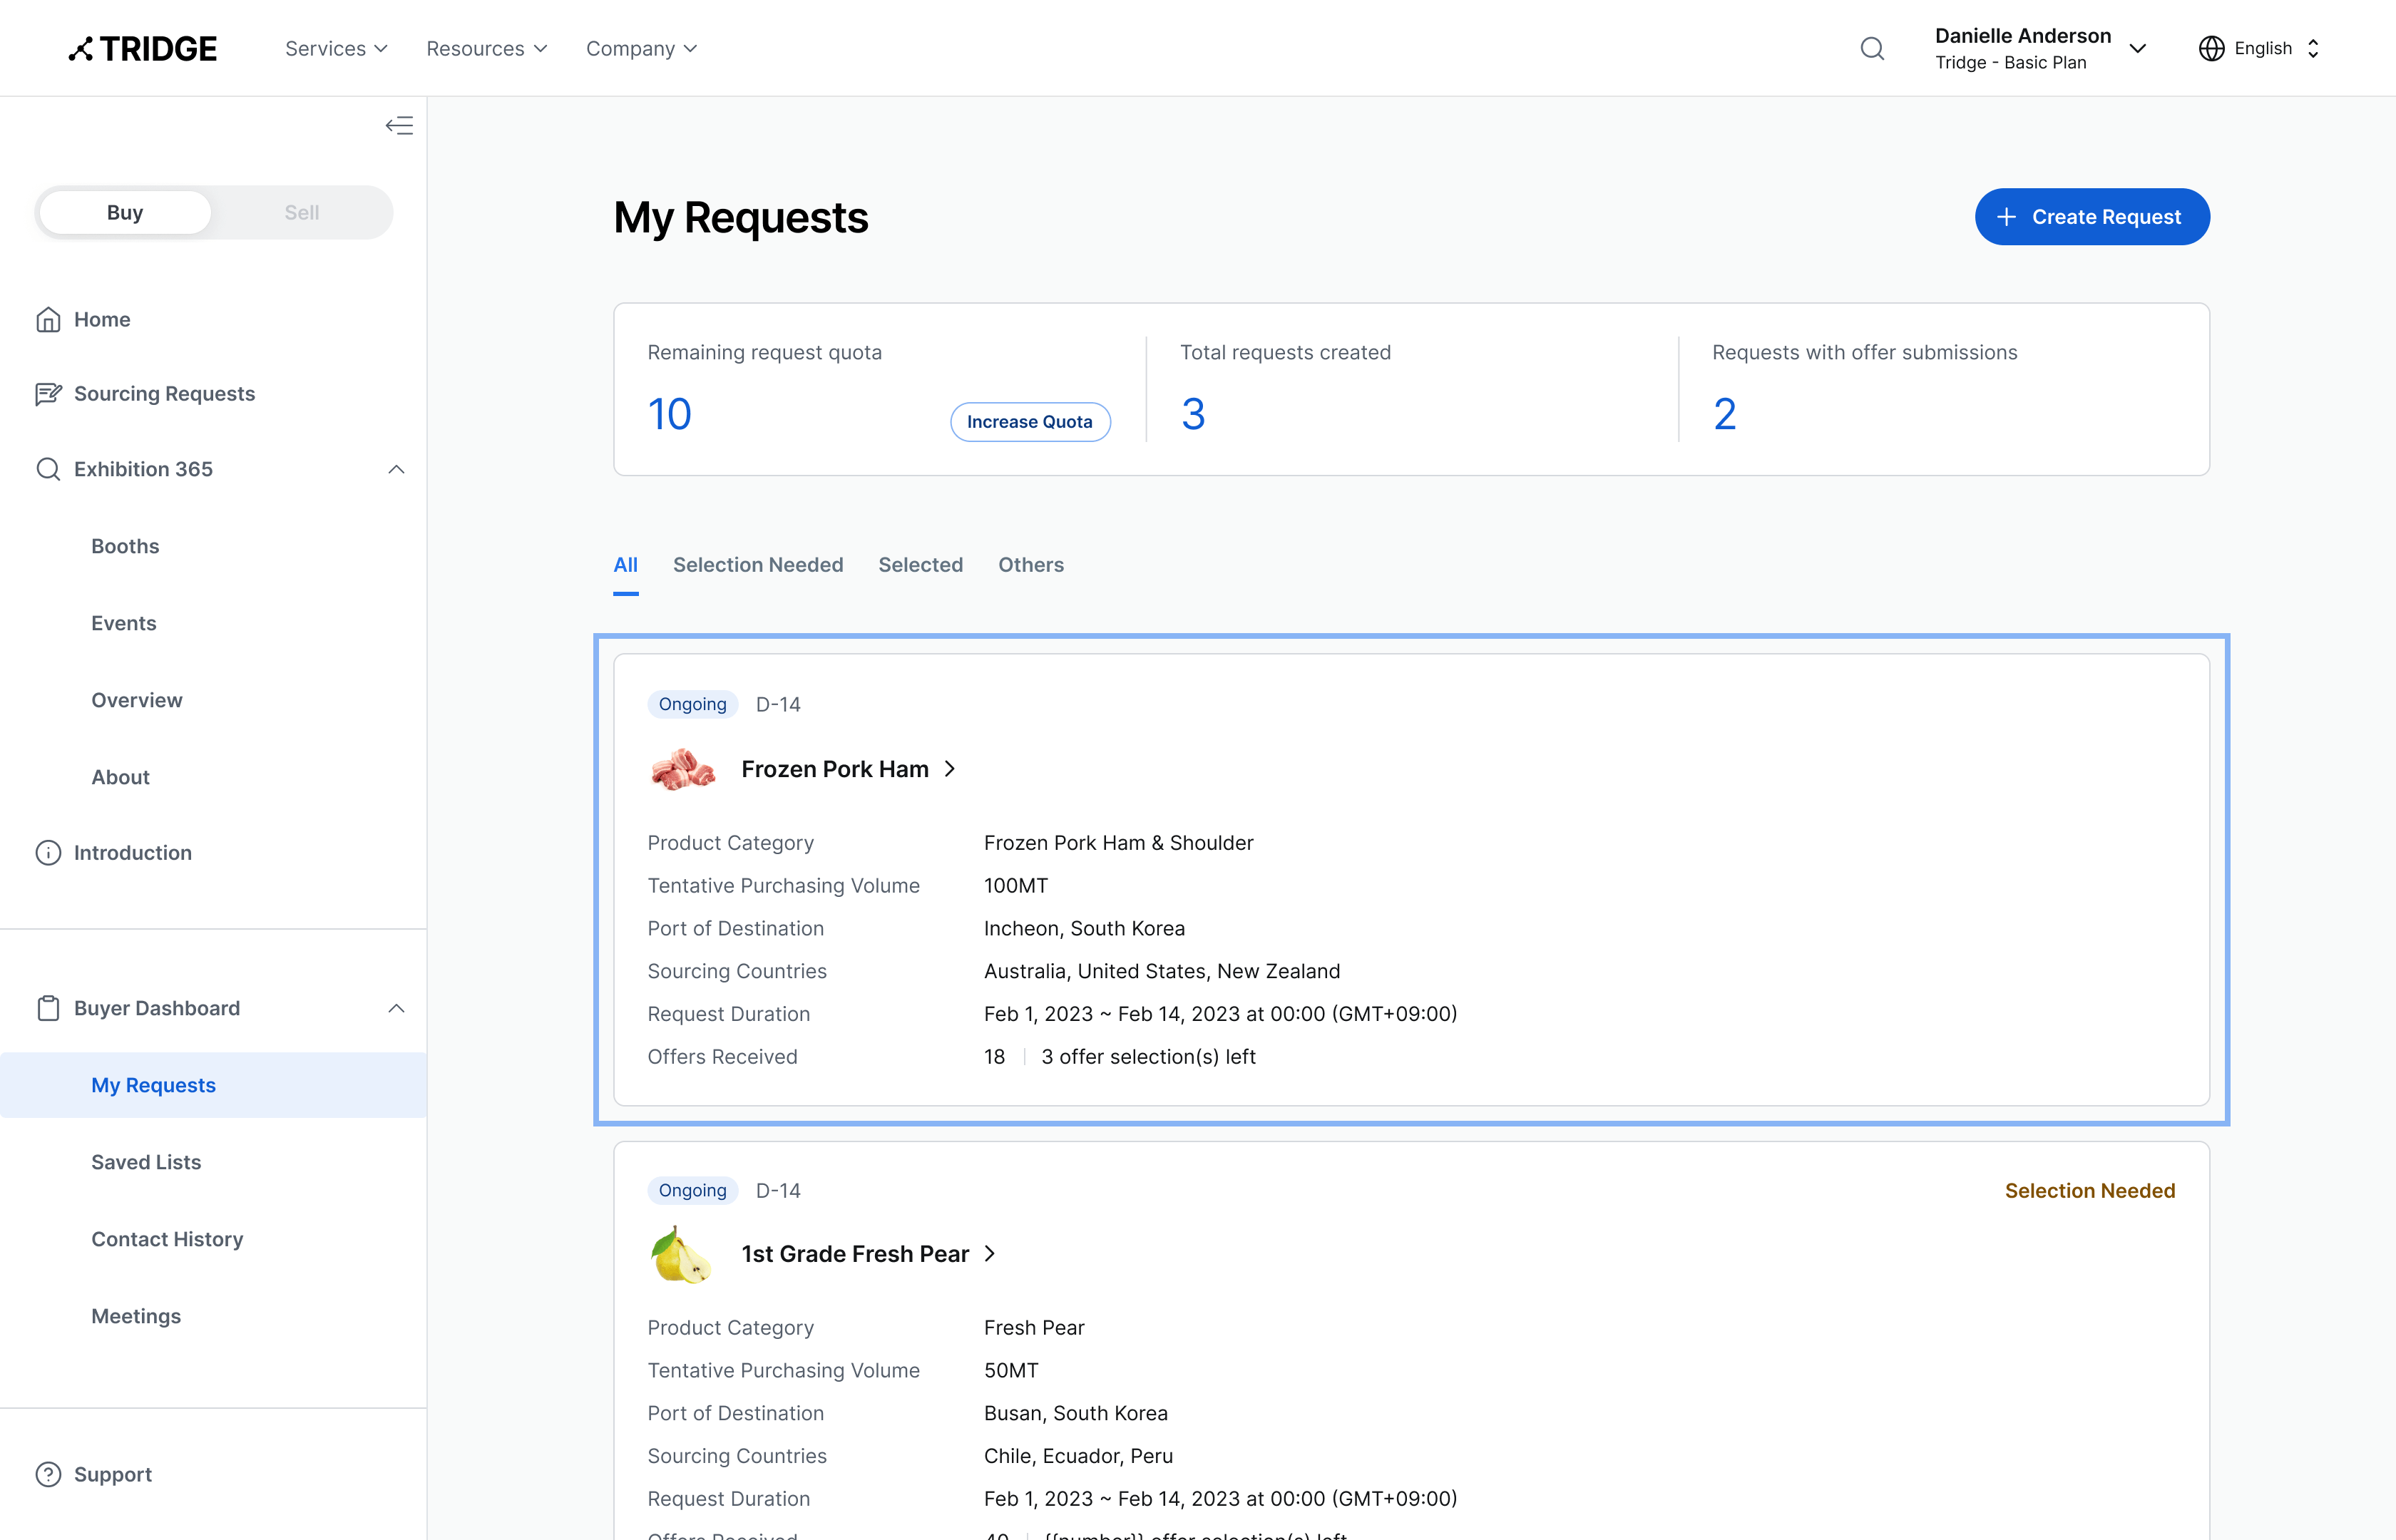Click the '100MT' purchasing volume
This screenshot has width=2396, height=1540.
click(1015, 886)
